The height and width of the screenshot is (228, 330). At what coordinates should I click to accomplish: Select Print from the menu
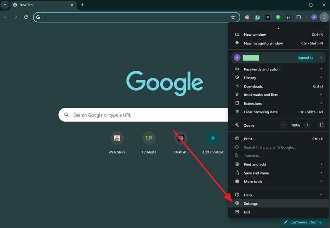click(x=279, y=139)
